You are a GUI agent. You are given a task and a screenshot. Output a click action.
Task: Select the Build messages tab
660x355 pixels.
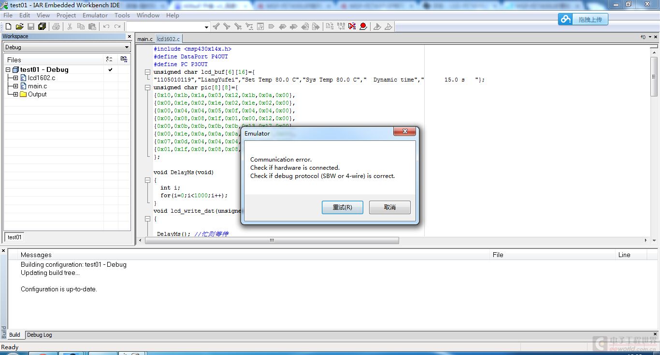coord(14,335)
